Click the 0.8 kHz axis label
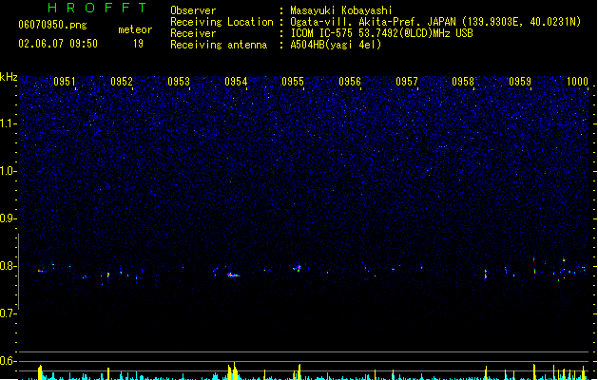Viewport: 598px width, 380px height. (x=8, y=266)
